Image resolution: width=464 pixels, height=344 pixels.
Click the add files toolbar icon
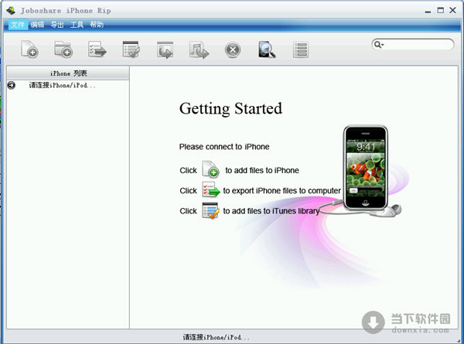point(29,49)
